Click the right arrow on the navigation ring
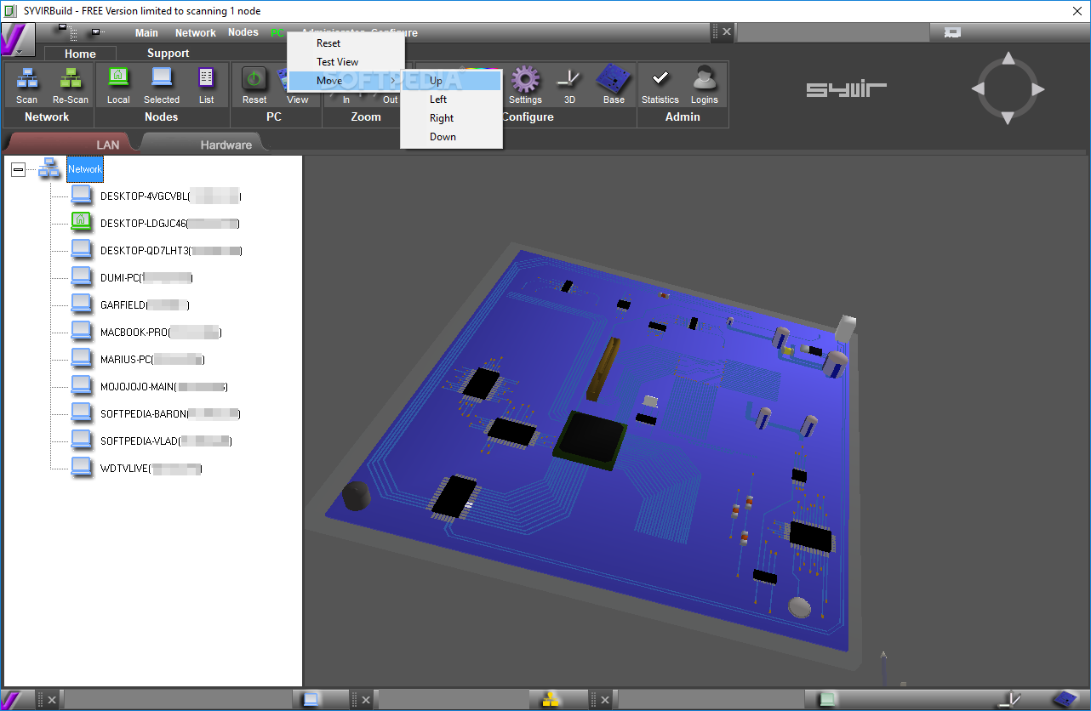 coord(1037,89)
